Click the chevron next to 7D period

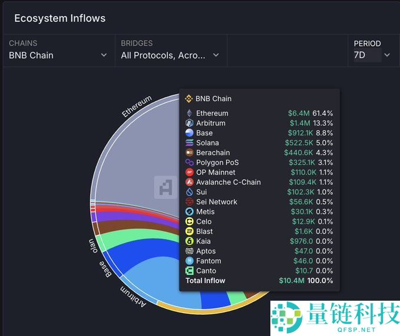tap(387, 55)
